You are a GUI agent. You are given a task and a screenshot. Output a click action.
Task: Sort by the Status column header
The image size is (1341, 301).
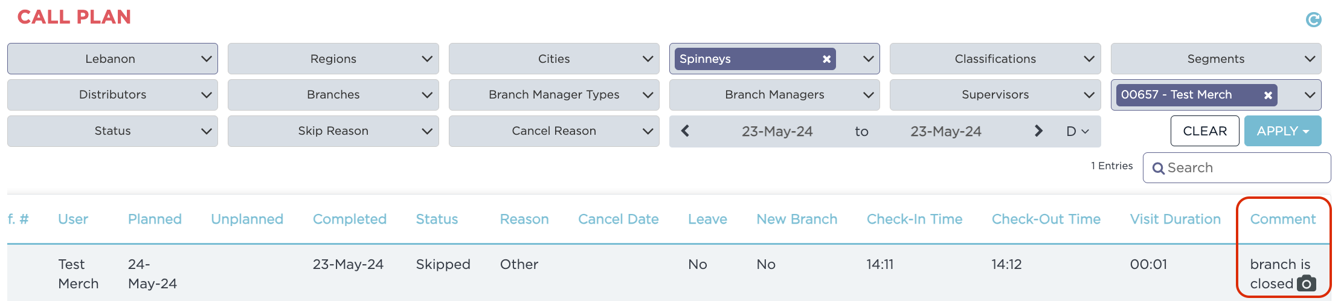point(437,219)
